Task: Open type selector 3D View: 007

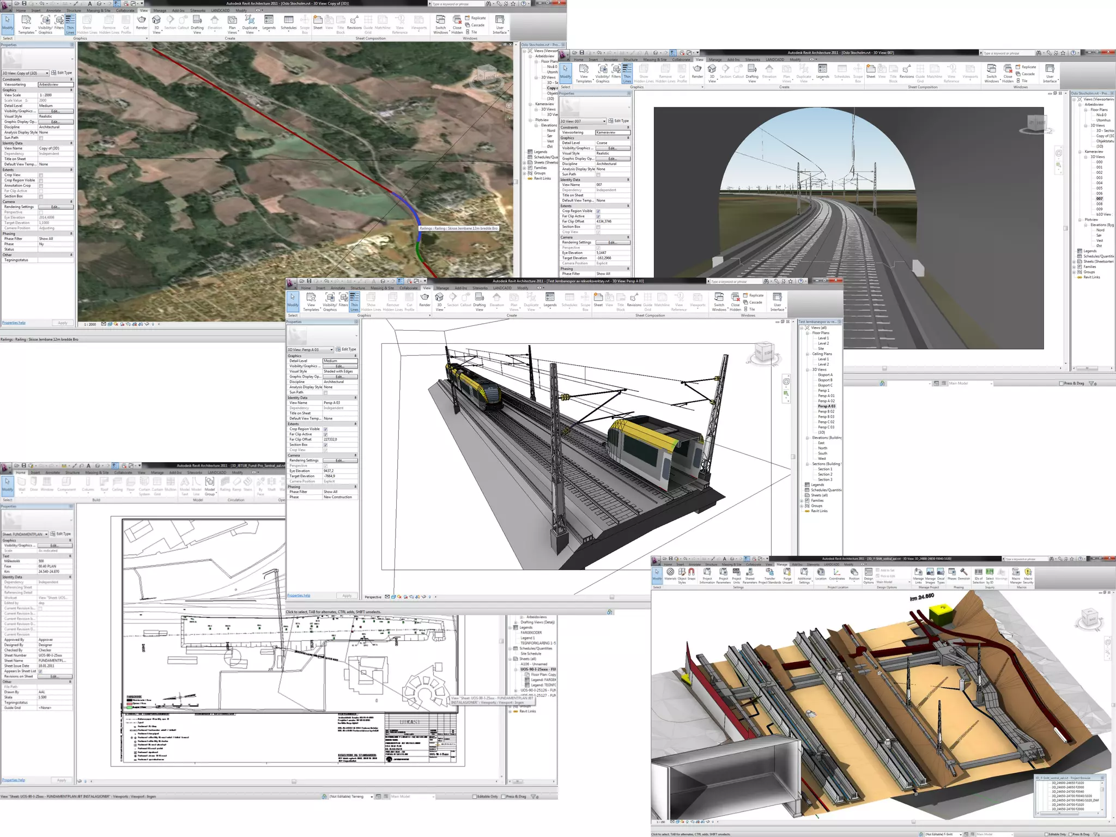Action: (583, 121)
